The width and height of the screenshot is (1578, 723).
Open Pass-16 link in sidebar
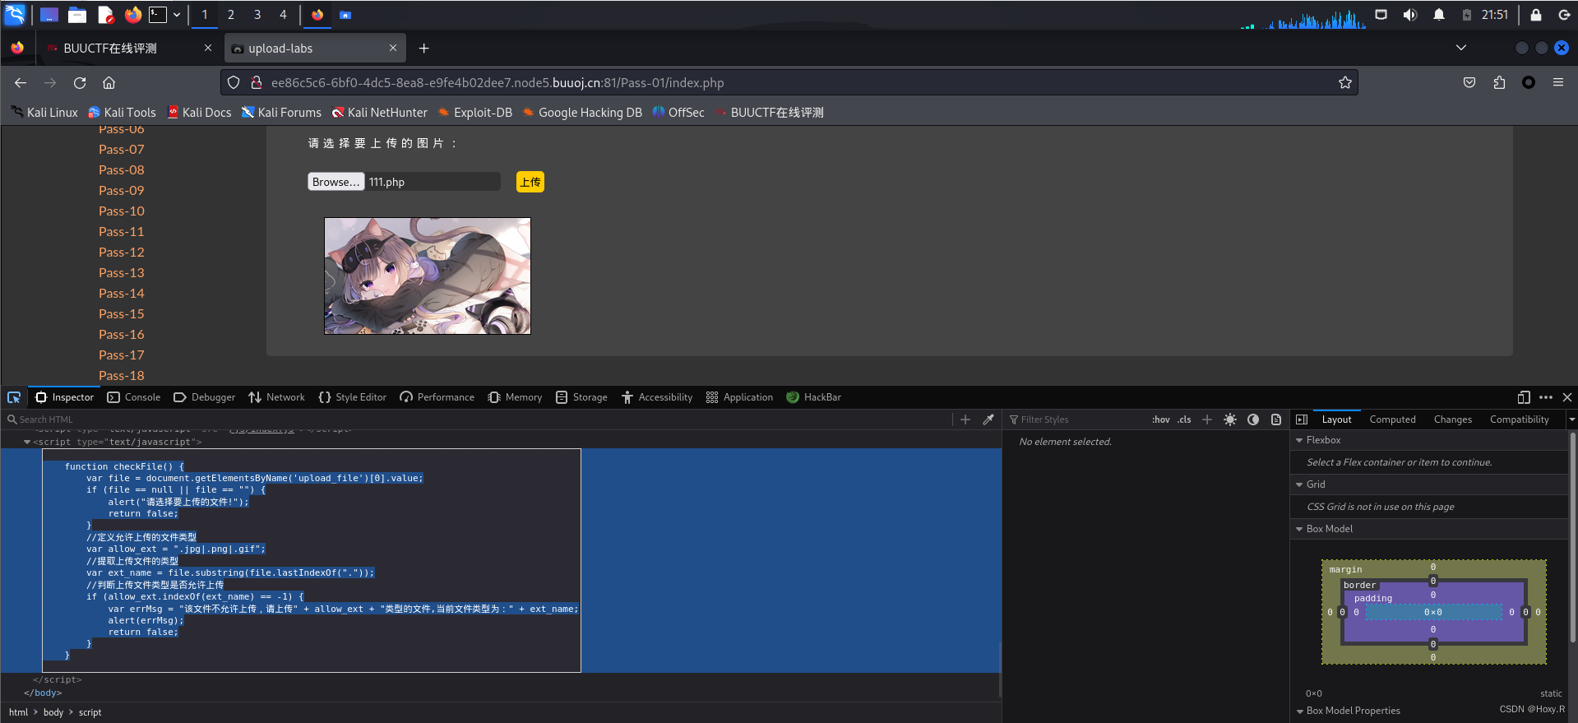tap(122, 335)
